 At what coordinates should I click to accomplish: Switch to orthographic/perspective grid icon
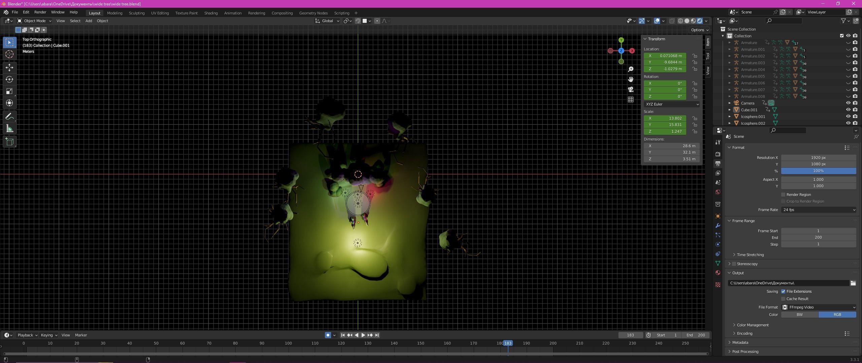[x=631, y=99]
